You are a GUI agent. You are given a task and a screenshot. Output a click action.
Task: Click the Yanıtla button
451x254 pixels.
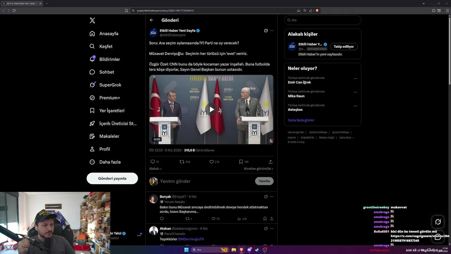coord(264,181)
